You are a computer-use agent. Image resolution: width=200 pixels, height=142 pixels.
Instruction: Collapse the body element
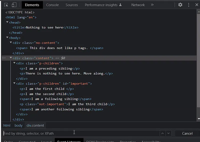(7, 37)
